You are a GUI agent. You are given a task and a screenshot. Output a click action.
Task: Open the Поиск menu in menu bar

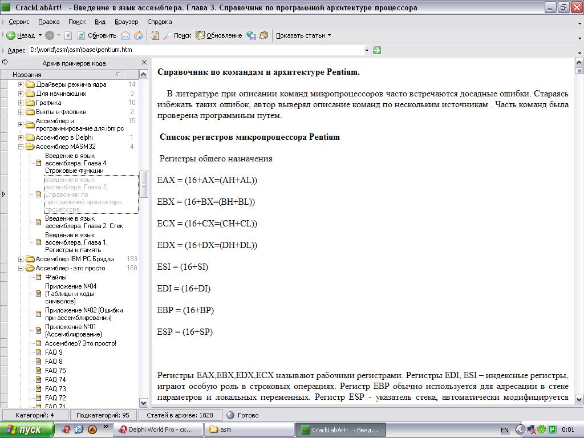(77, 22)
